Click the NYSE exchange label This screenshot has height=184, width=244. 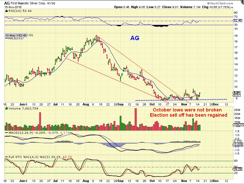[x=51, y=3]
